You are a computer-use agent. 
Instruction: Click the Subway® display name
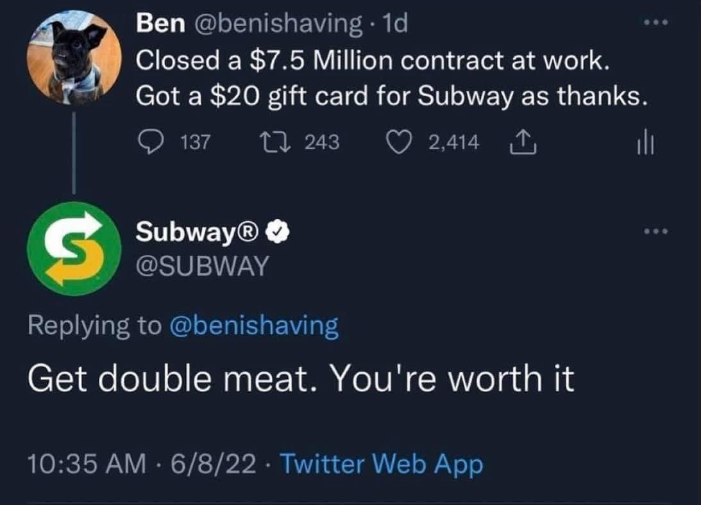click(197, 232)
